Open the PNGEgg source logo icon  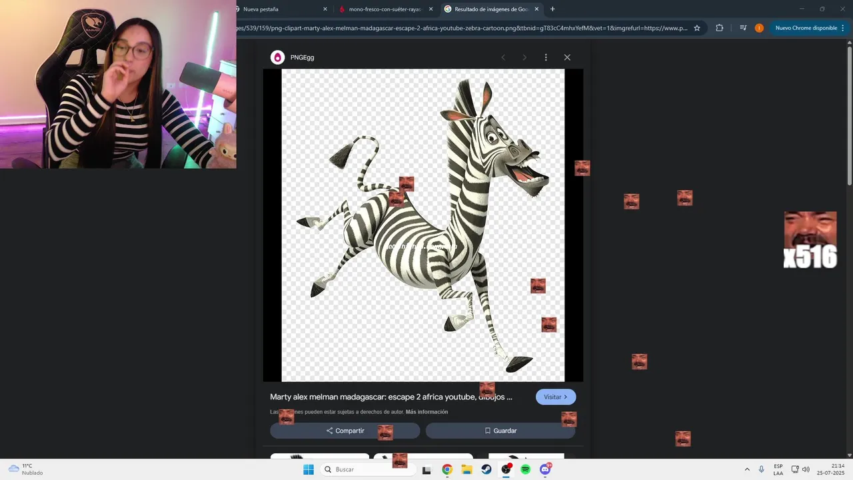click(x=277, y=57)
